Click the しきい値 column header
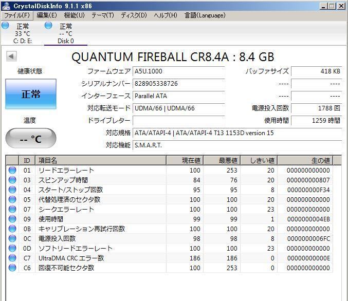The image size is (348, 301). [x=259, y=160]
